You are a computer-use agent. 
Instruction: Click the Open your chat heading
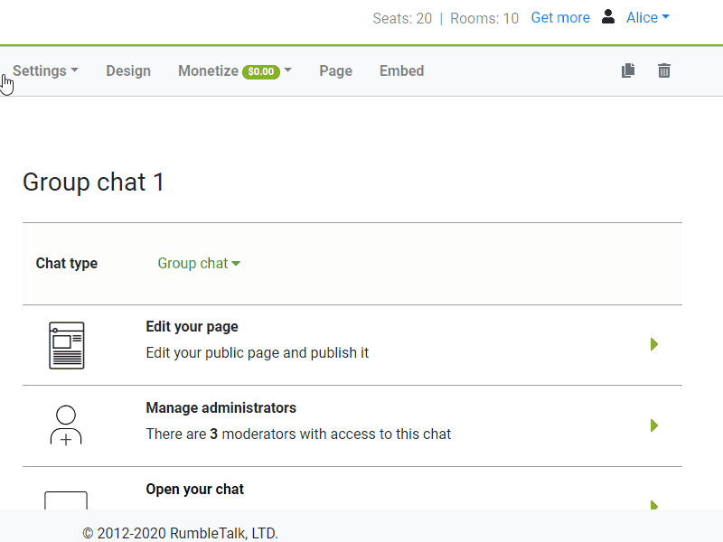point(194,490)
